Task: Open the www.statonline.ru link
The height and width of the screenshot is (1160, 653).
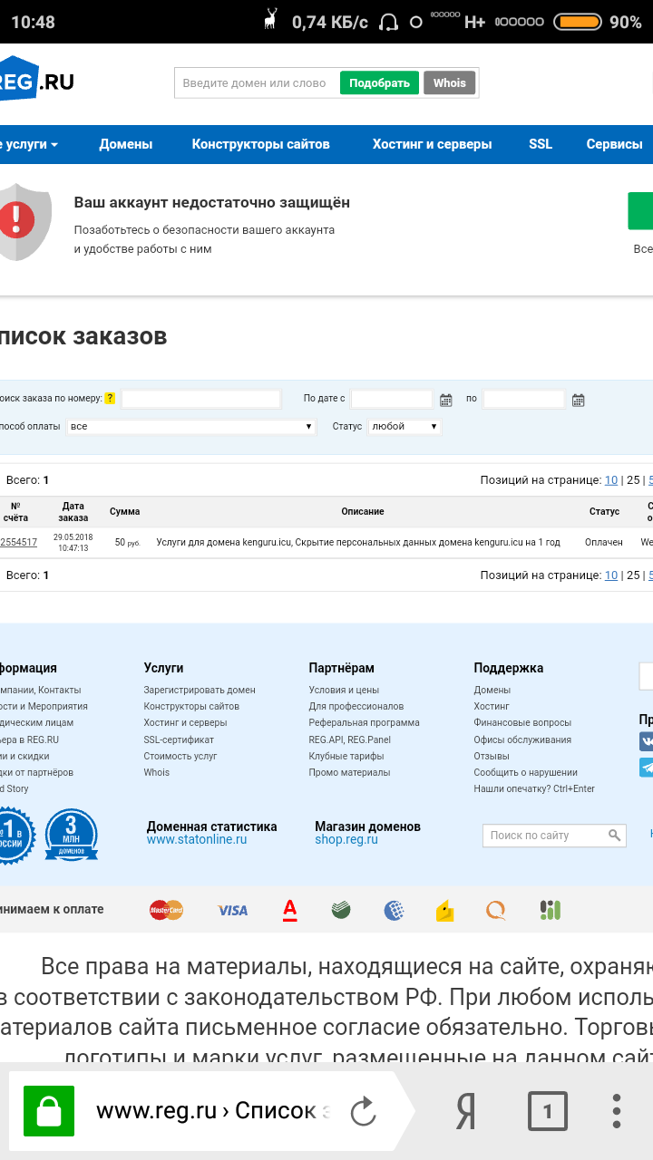Action: 197,840
